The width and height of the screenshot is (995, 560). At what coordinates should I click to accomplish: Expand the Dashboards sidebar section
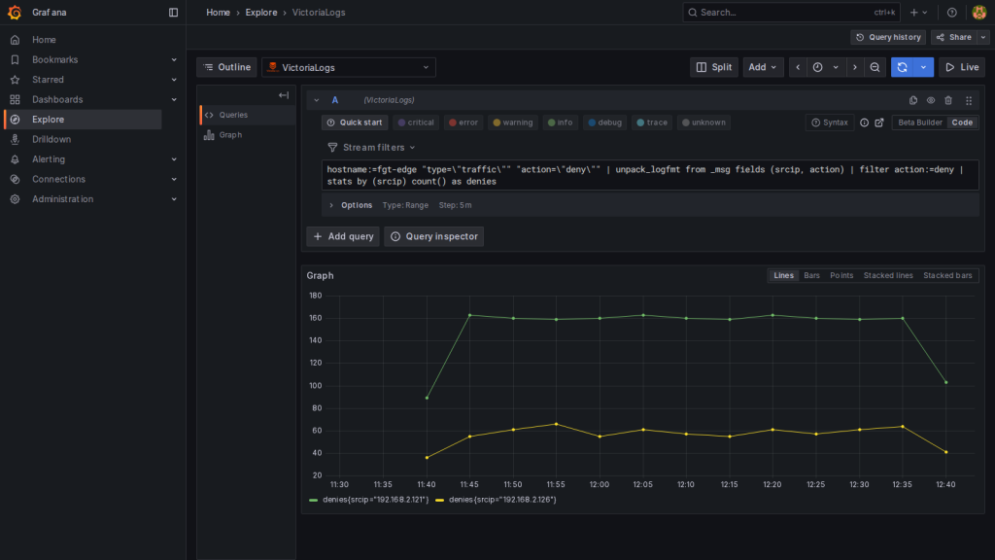coord(174,100)
